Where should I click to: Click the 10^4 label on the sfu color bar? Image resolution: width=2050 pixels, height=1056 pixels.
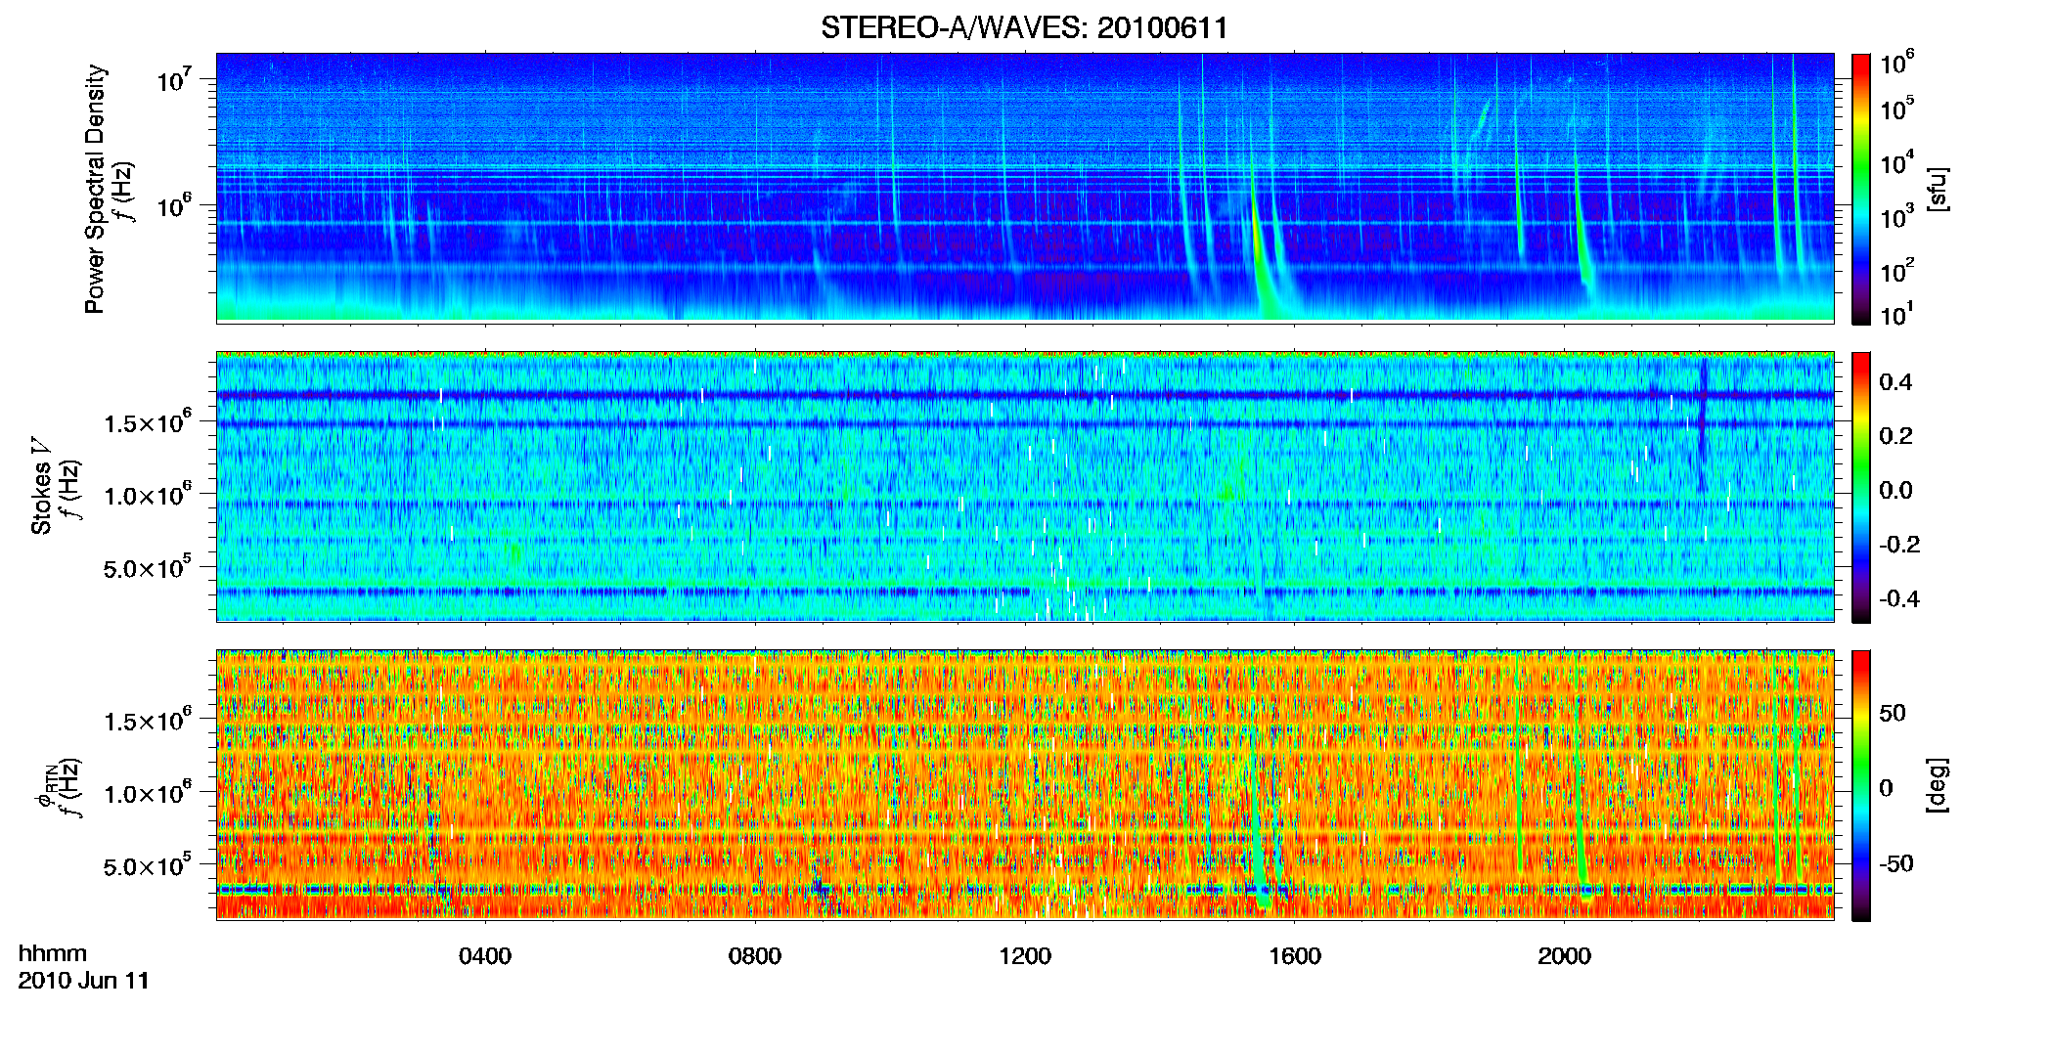point(1897,163)
